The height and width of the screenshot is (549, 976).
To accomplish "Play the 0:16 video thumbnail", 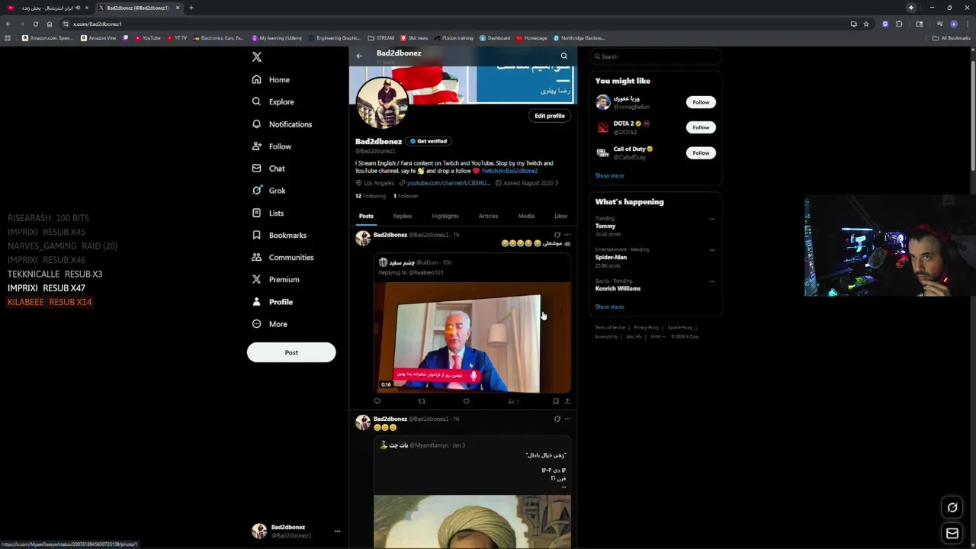I will (x=472, y=338).
